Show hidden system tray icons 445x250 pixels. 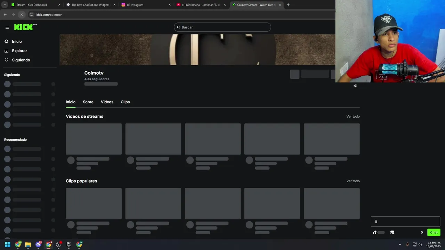400,244
